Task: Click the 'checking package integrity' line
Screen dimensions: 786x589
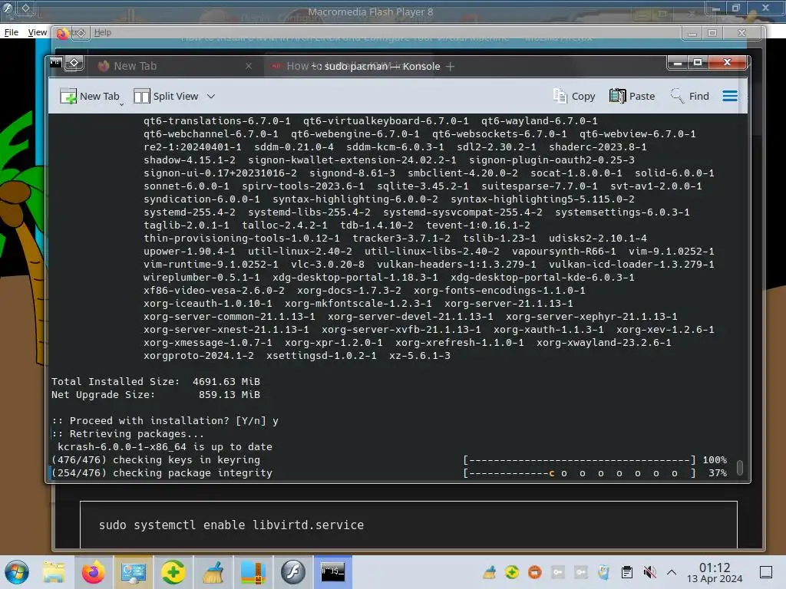Action: coord(162,472)
